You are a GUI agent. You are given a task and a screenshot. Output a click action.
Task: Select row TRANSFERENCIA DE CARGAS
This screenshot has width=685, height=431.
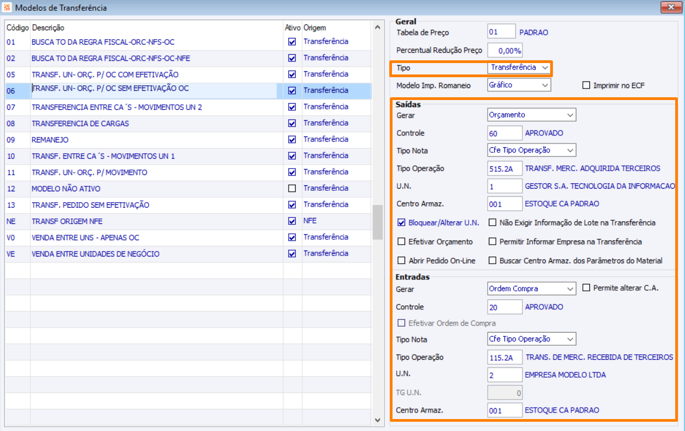188,123
